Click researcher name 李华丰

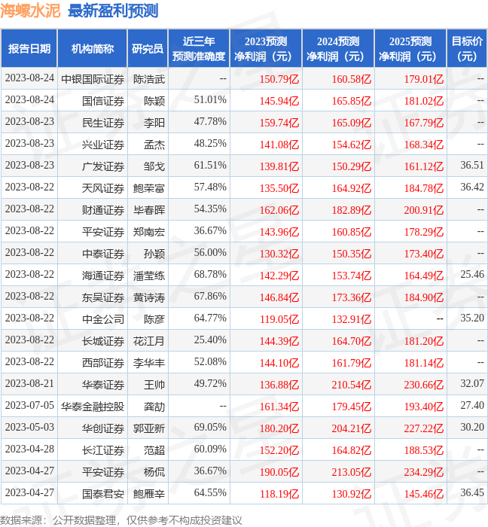149,364
